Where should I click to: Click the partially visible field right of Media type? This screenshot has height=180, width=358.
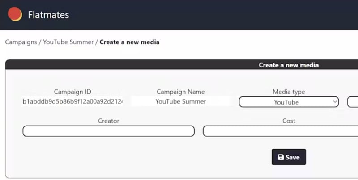(x=353, y=102)
